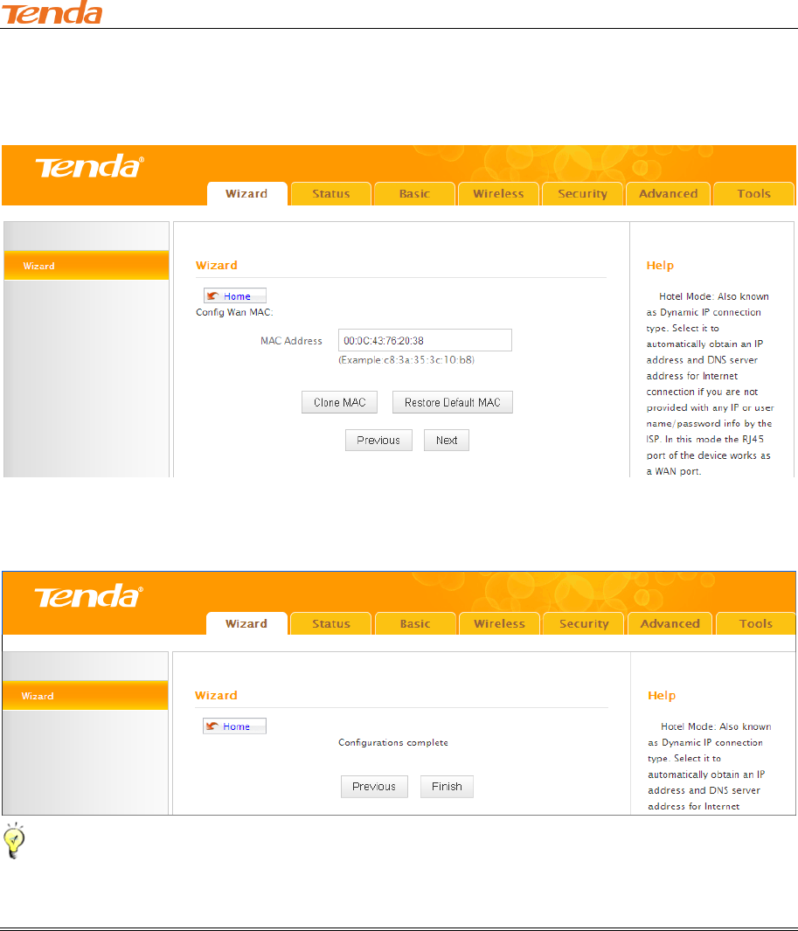Go to Security tab in bottom router panel
This screenshot has width=798, height=931.
584,623
